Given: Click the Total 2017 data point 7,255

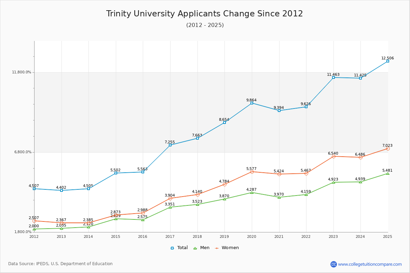Looking at the screenshot, I should coord(170,145).
